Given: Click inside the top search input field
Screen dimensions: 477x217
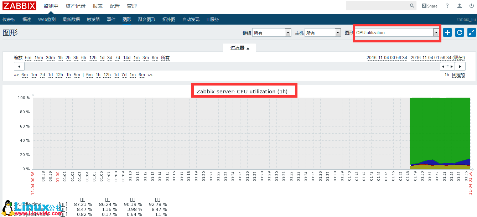Looking at the screenshot, I should tap(378, 6).
